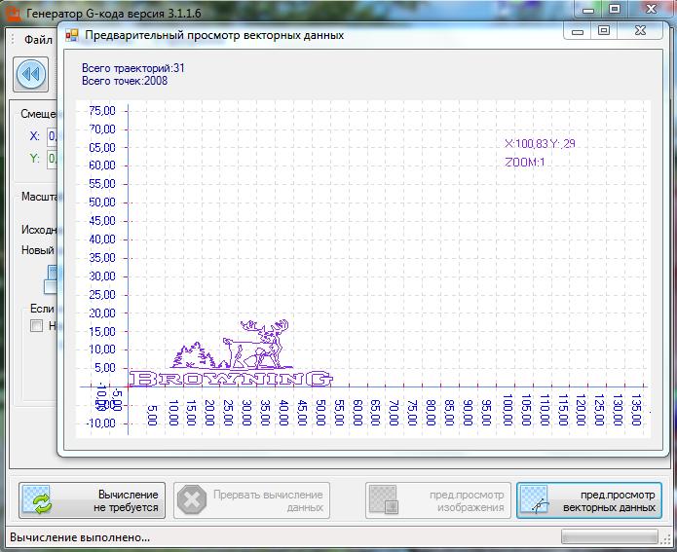Screen dimensions: 677x552
Task: Click the Всего точек:2008 text
Action: coord(125,81)
